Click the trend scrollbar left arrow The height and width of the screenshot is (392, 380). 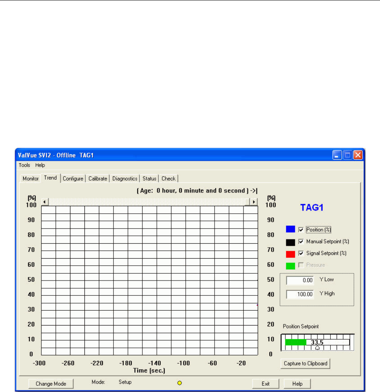[x=45, y=202]
